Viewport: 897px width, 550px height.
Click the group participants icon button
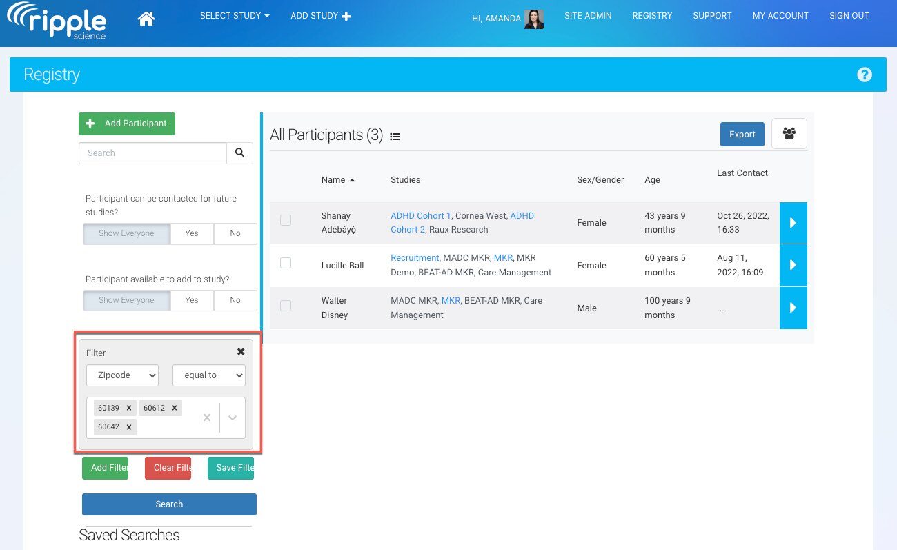pyautogui.click(x=789, y=134)
